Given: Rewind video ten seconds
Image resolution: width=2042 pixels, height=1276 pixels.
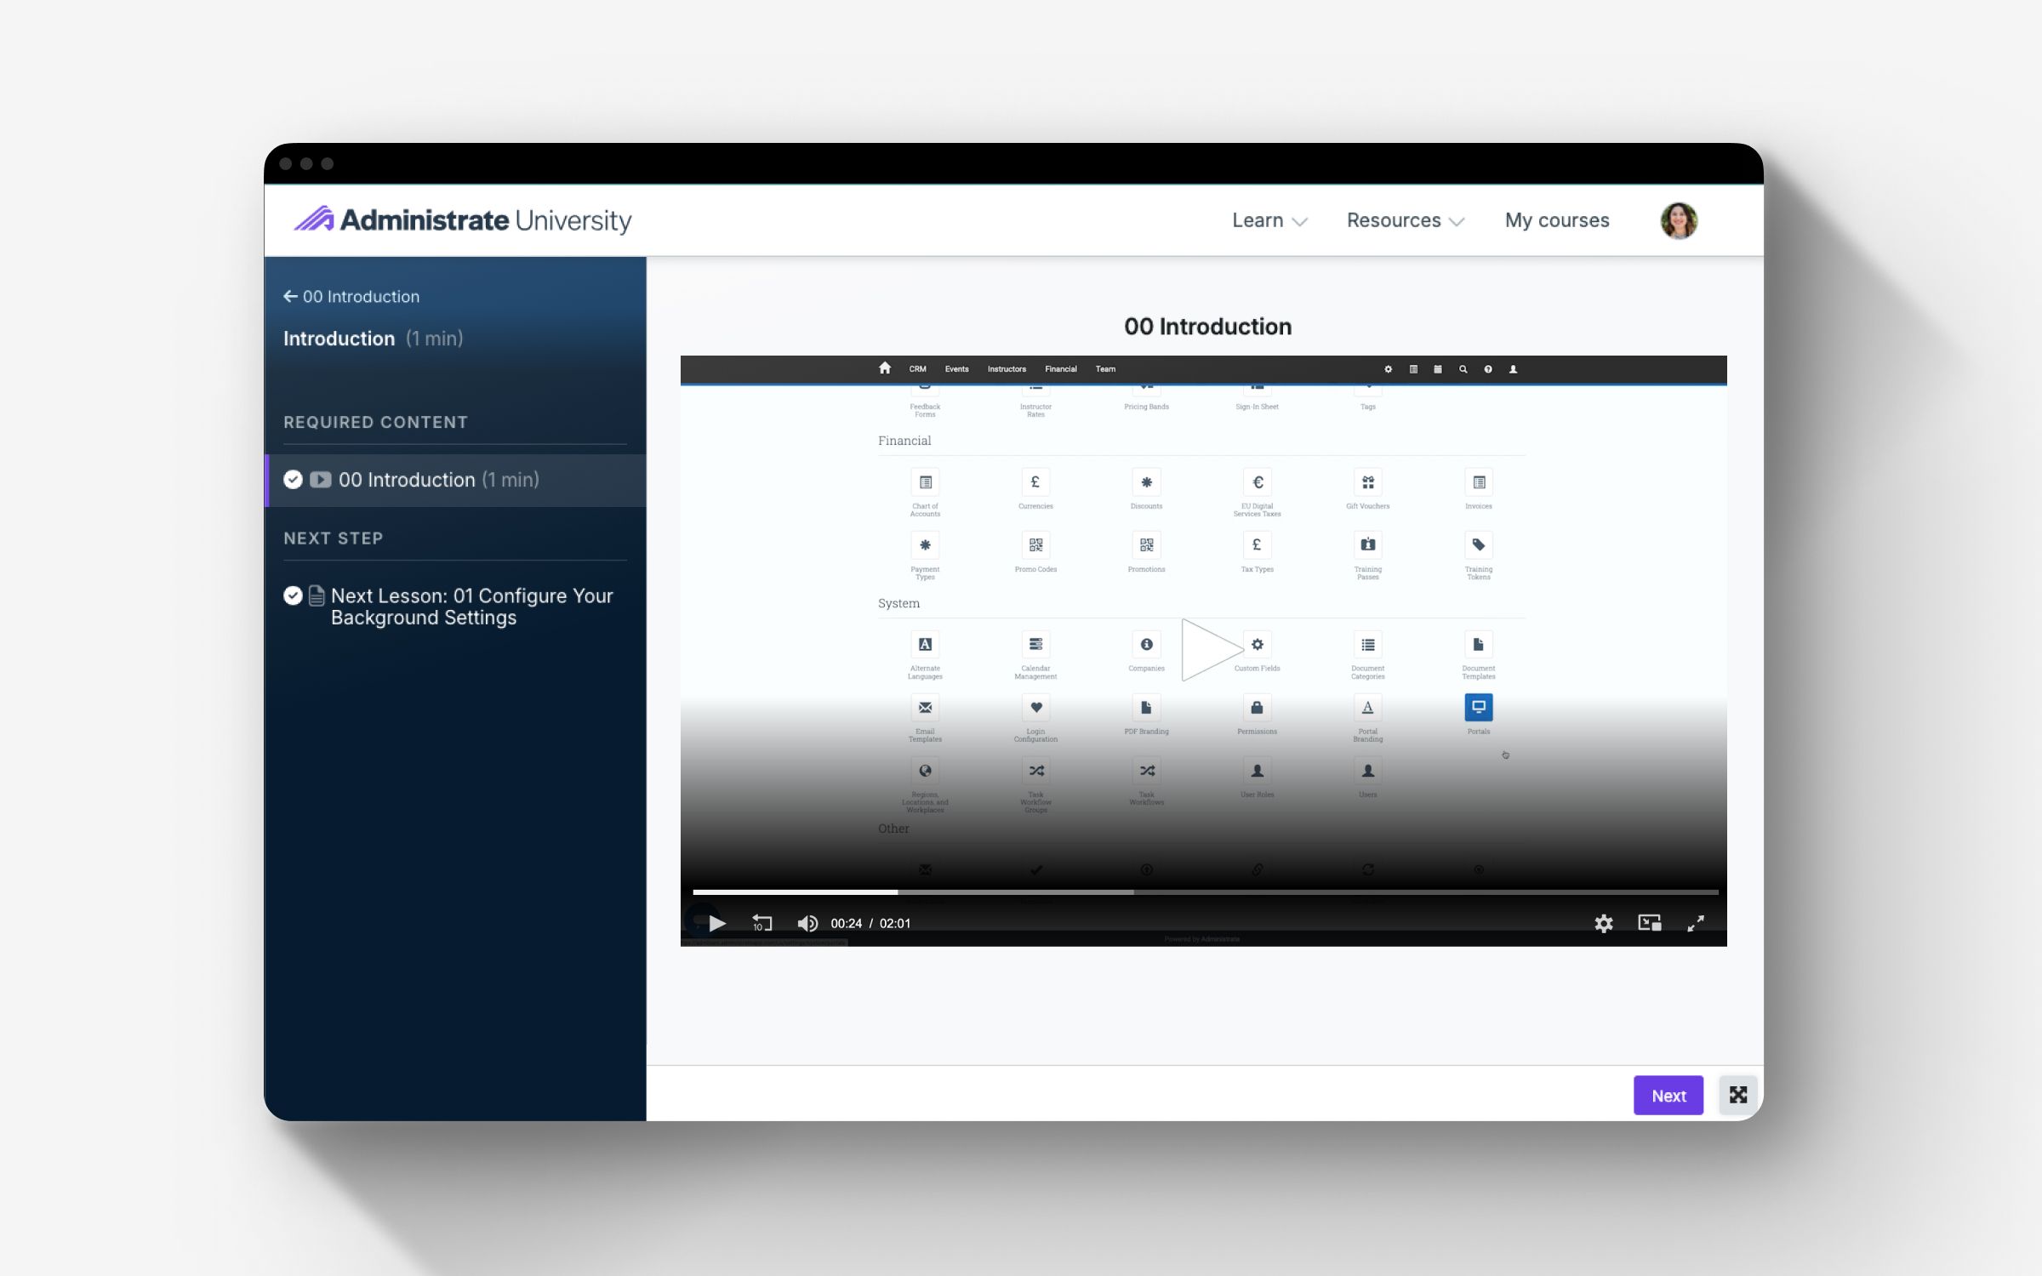Looking at the screenshot, I should (x=761, y=923).
